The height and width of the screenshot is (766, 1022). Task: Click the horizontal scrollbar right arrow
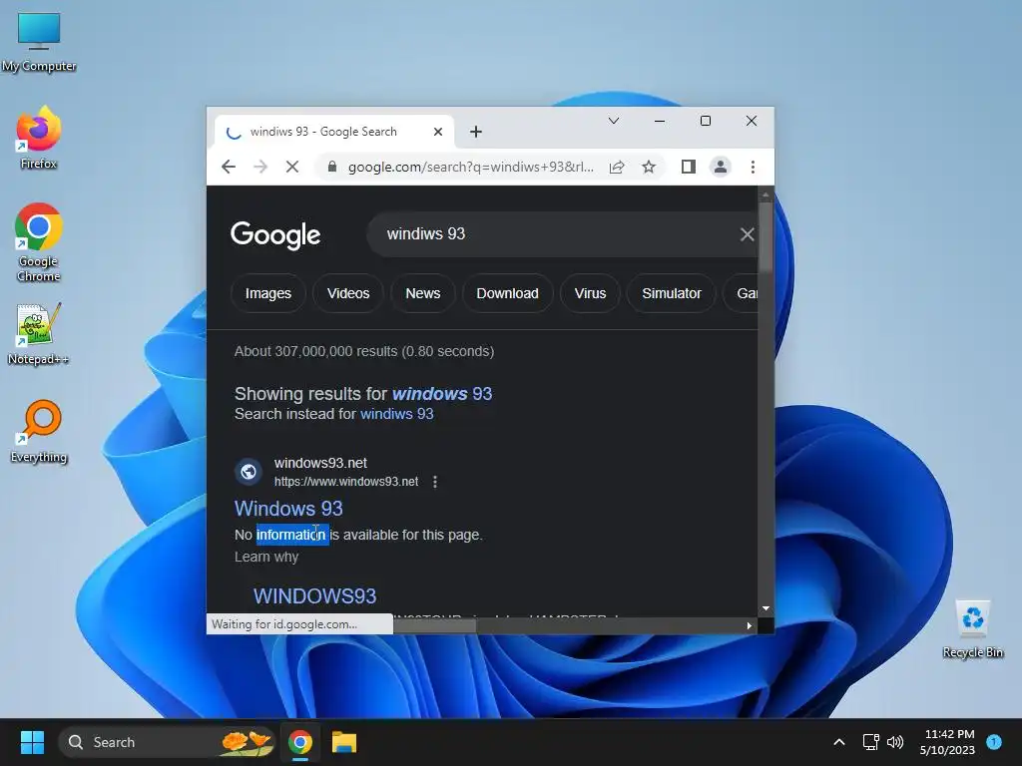pyautogui.click(x=749, y=625)
